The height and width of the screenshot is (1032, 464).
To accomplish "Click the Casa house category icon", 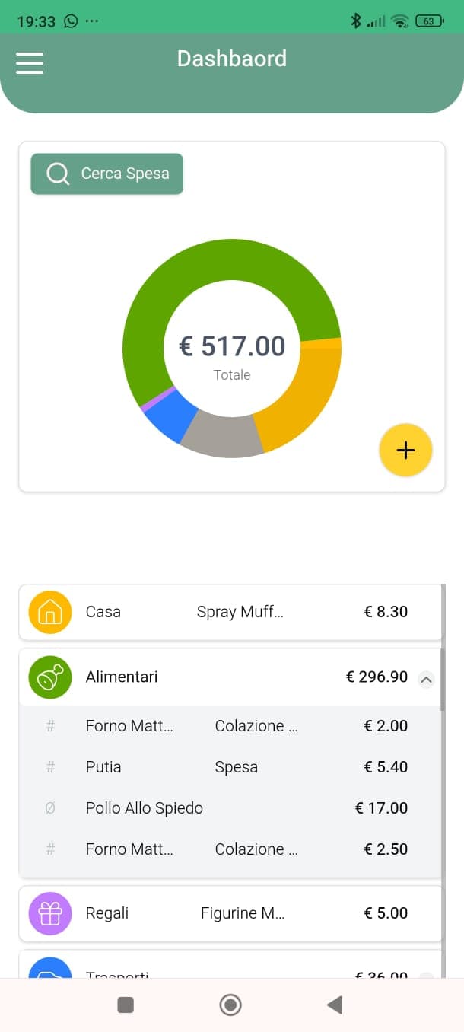I will (x=50, y=612).
